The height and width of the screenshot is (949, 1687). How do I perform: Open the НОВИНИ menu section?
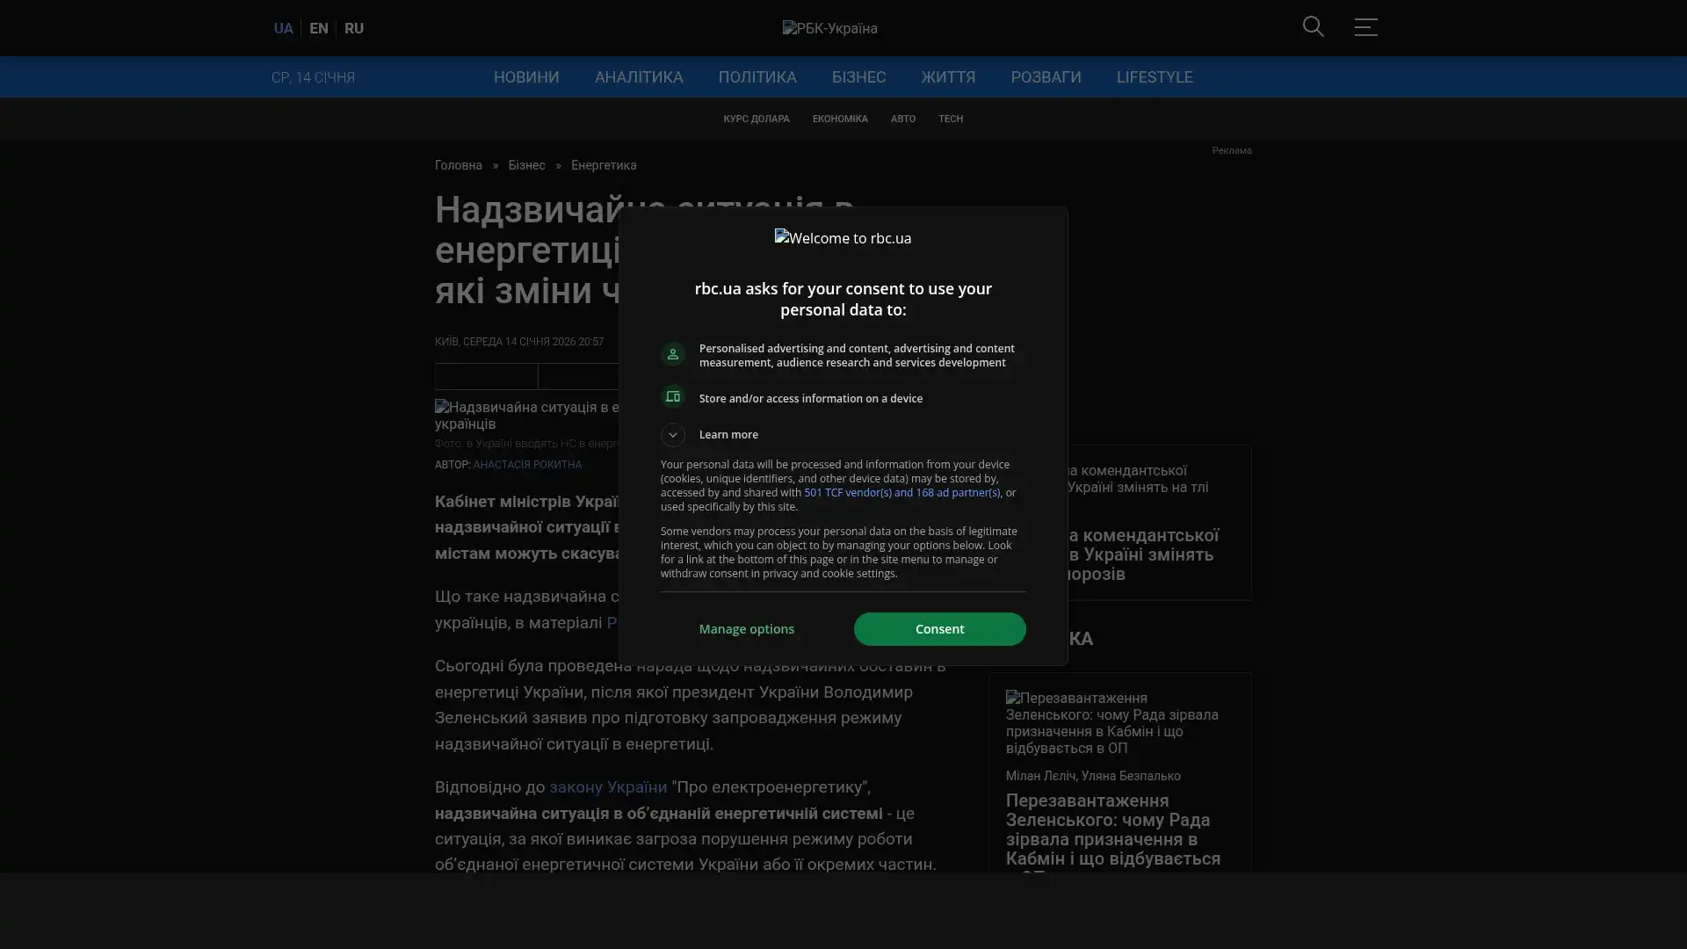pyautogui.click(x=525, y=77)
